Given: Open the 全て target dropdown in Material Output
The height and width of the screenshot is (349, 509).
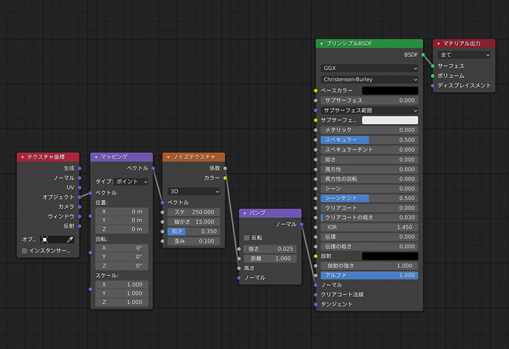Looking at the screenshot, I should coord(464,55).
